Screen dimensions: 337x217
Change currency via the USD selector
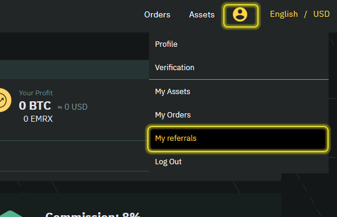(321, 14)
